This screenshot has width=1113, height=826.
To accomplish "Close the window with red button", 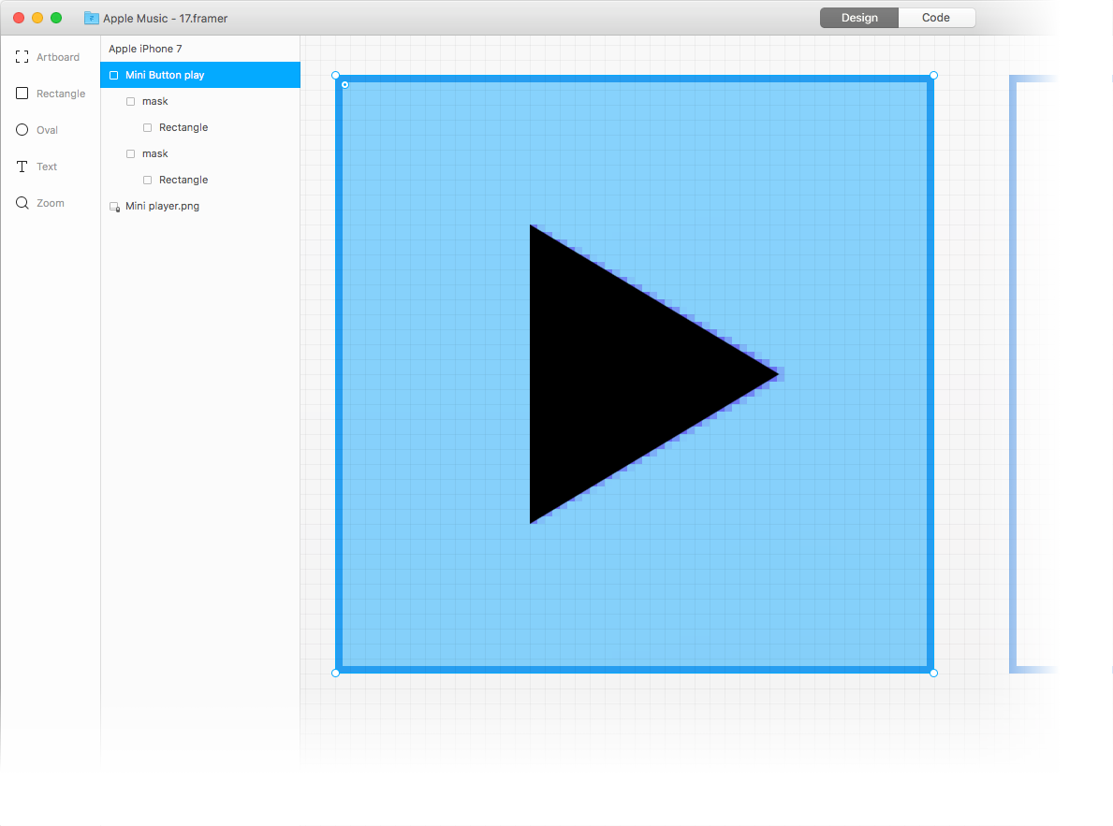I will pyautogui.click(x=19, y=18).
